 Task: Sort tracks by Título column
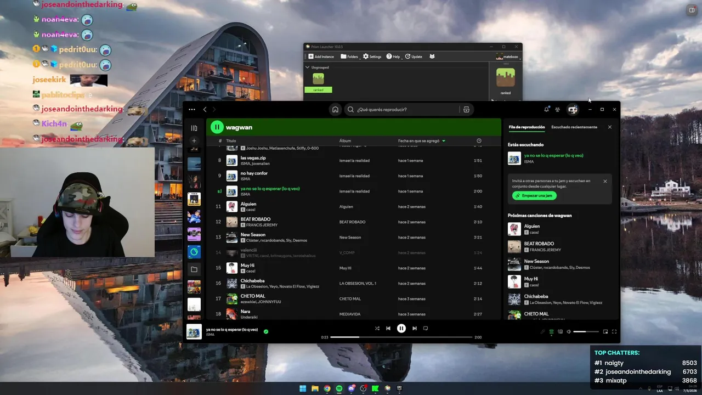[x=231, y=141]
